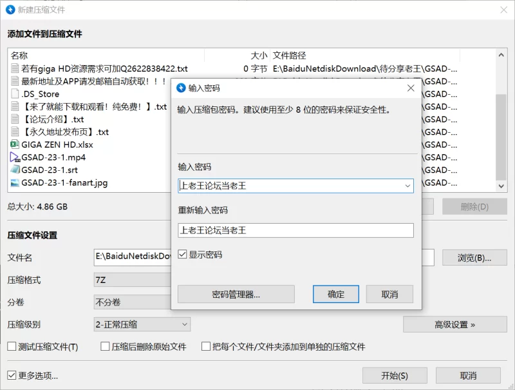Click the text icon of 【论坛介绍】.txt
Viewport: 515px width, 390px height.
tap(15, 119)
